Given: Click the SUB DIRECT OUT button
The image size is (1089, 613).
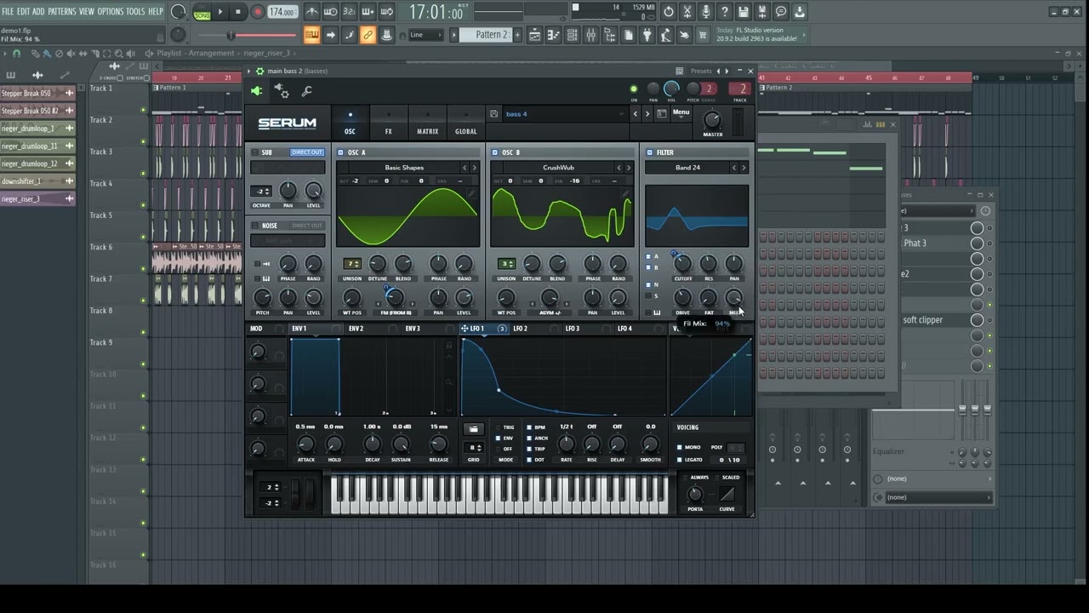Looking at the screenshot, I should click(307, 152).
